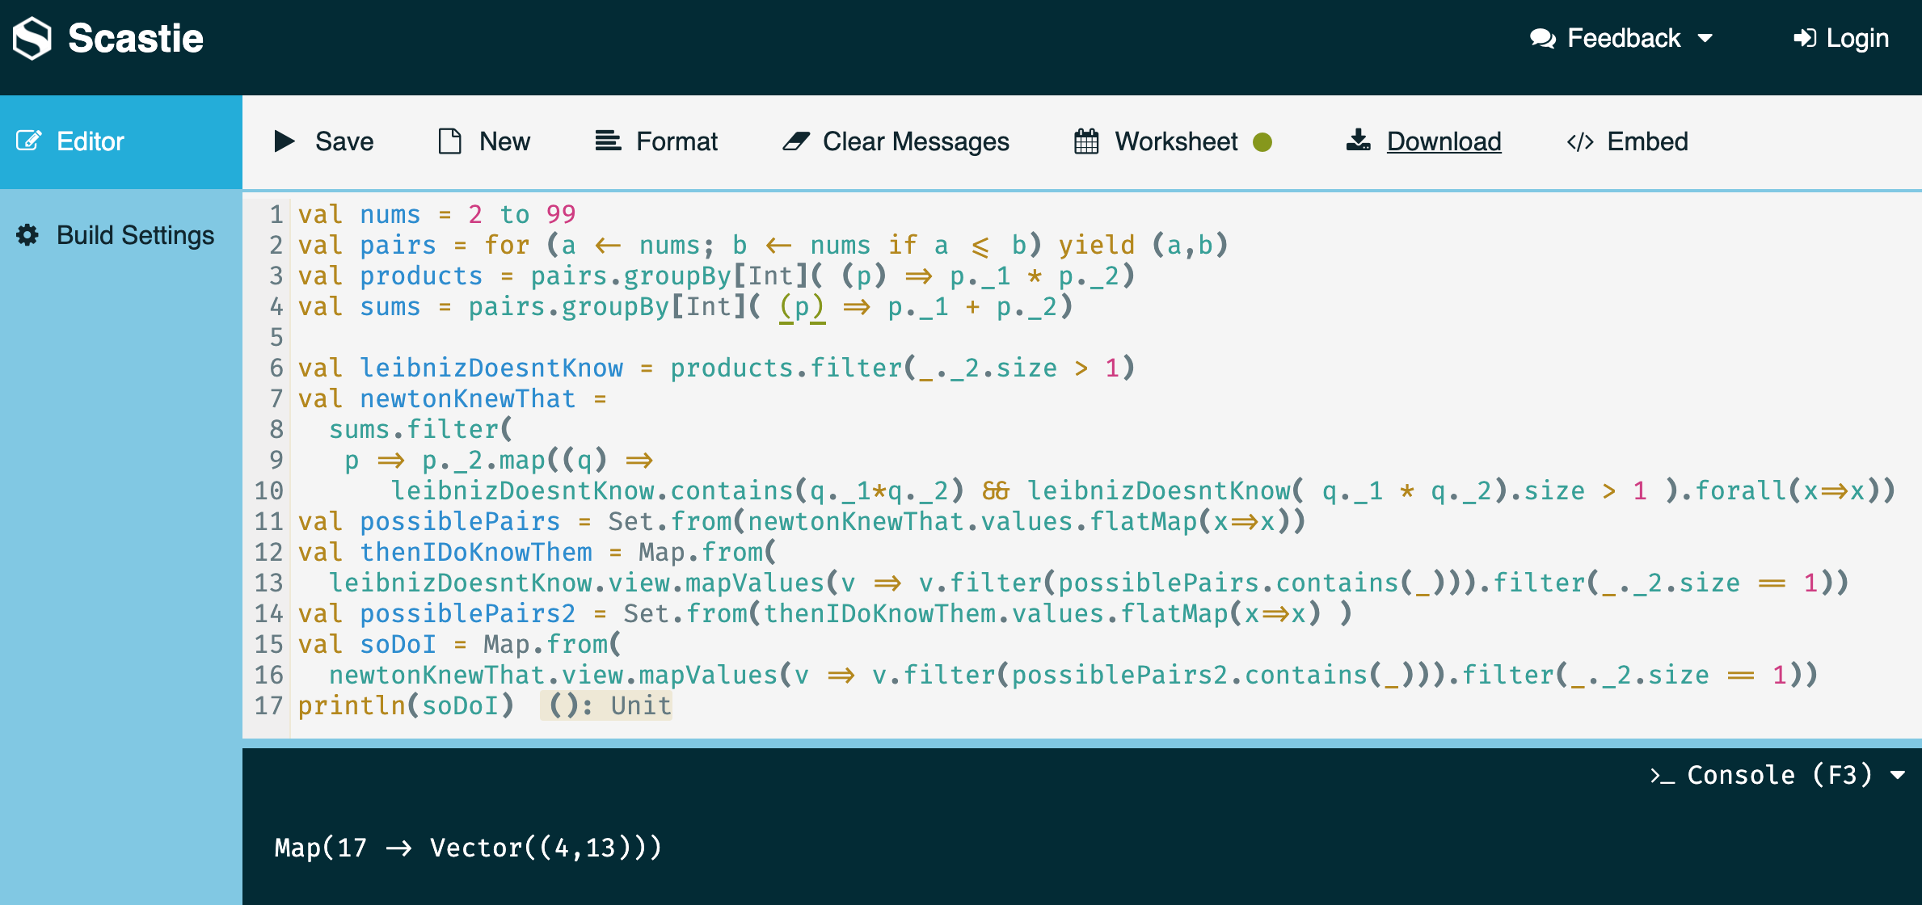Click the Console terminal prompt icon
The image size is (1922, 905).
coord(1663,776)
